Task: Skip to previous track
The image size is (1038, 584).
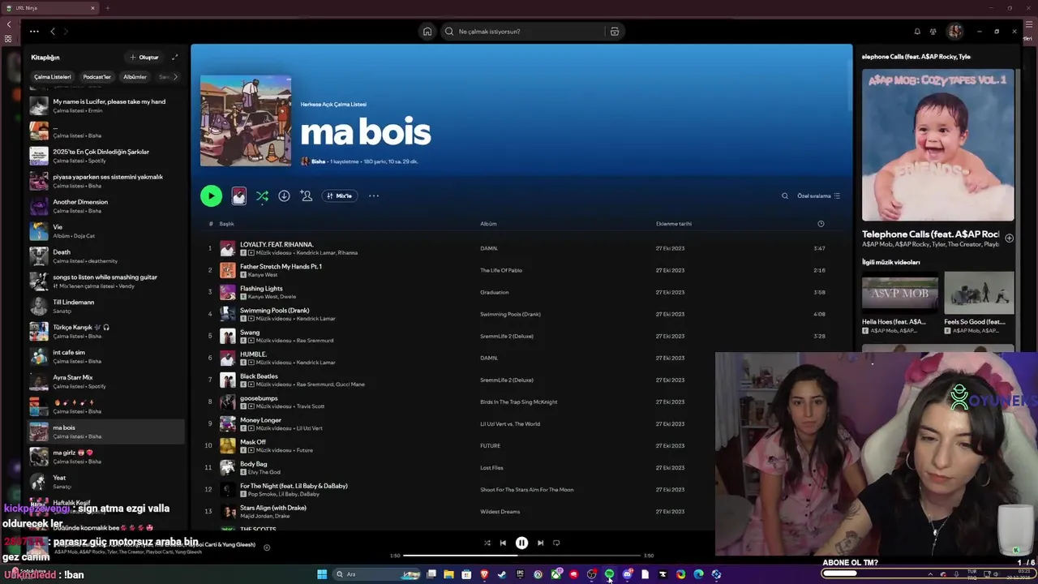Action: (503, 543)
